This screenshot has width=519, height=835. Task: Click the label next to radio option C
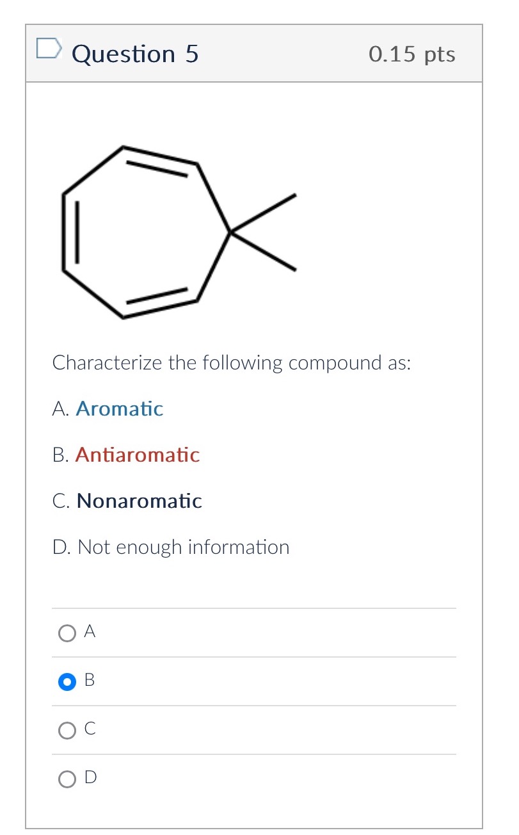[89, 729]
